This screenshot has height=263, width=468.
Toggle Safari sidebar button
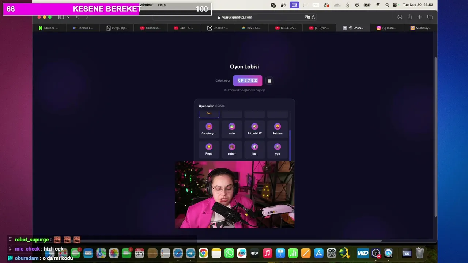(x=61, y=17)
